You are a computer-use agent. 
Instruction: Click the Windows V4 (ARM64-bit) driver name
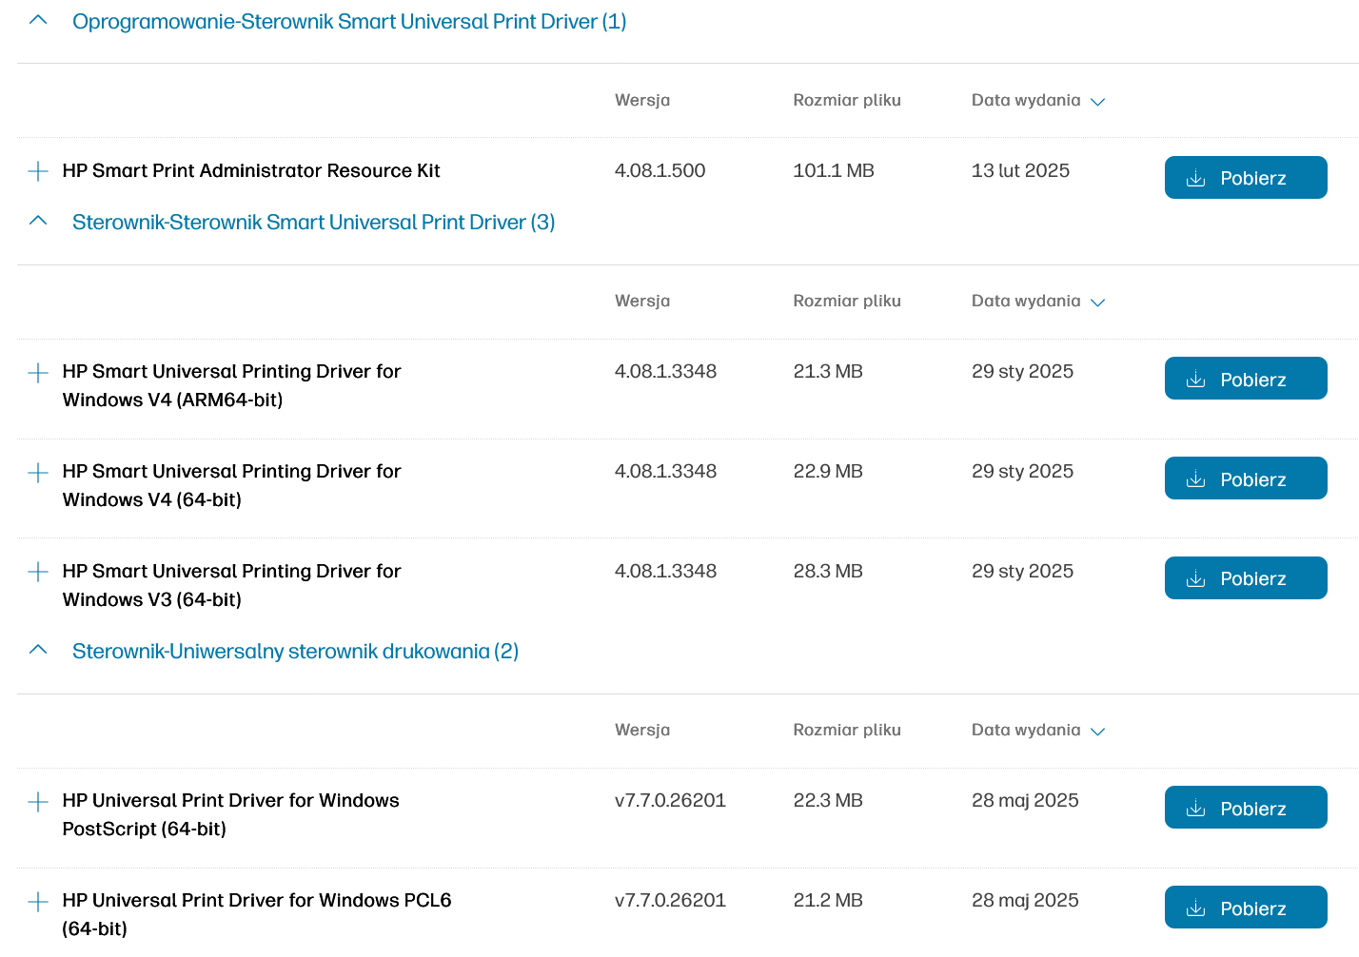(232, 385)
